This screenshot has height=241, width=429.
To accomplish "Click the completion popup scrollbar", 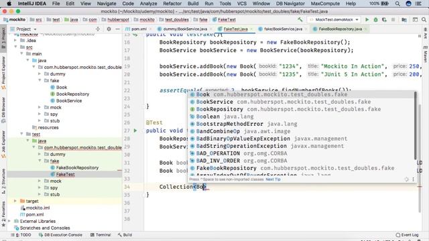I will (416, 126).
